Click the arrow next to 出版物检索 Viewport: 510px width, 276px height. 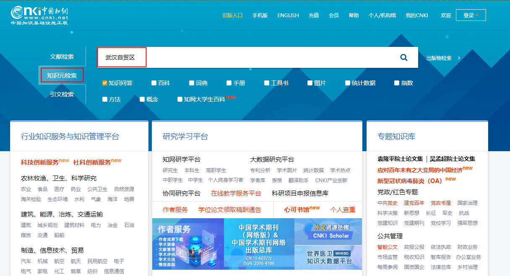click(x=459, y=58)
